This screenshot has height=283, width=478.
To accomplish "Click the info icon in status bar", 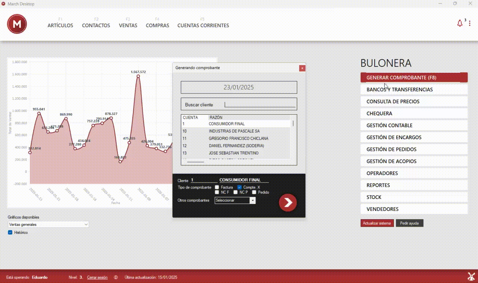I will point(116,277).
